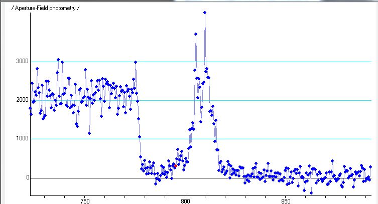Click the data point touching the 3000 line before the drop
Screen dimensions: 378x204
pyautogui.click(x=136, y=62)
